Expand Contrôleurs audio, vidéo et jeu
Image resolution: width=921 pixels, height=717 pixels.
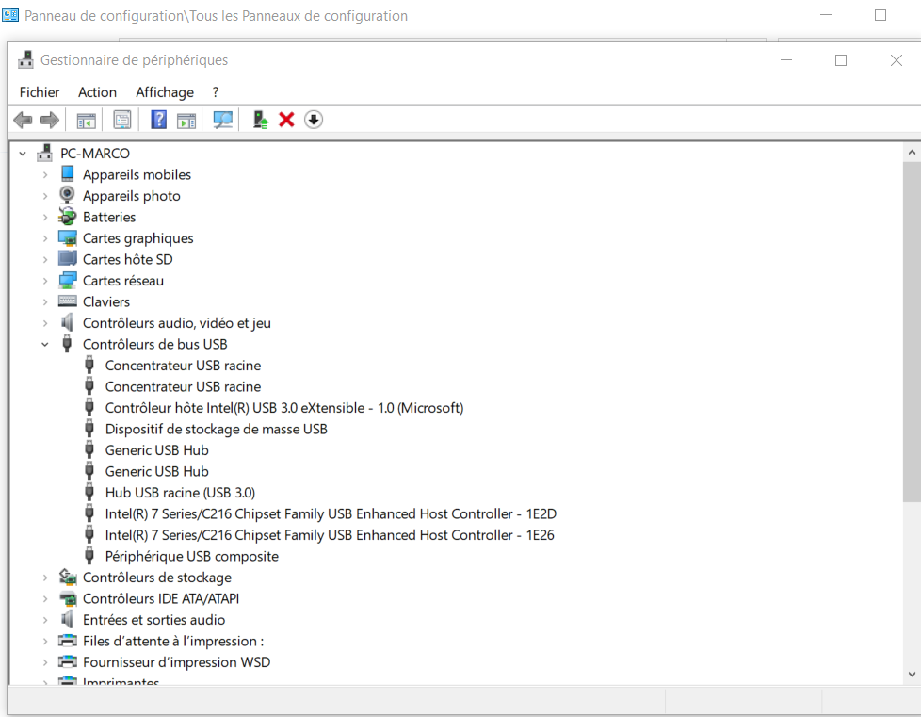click(45, 322)
